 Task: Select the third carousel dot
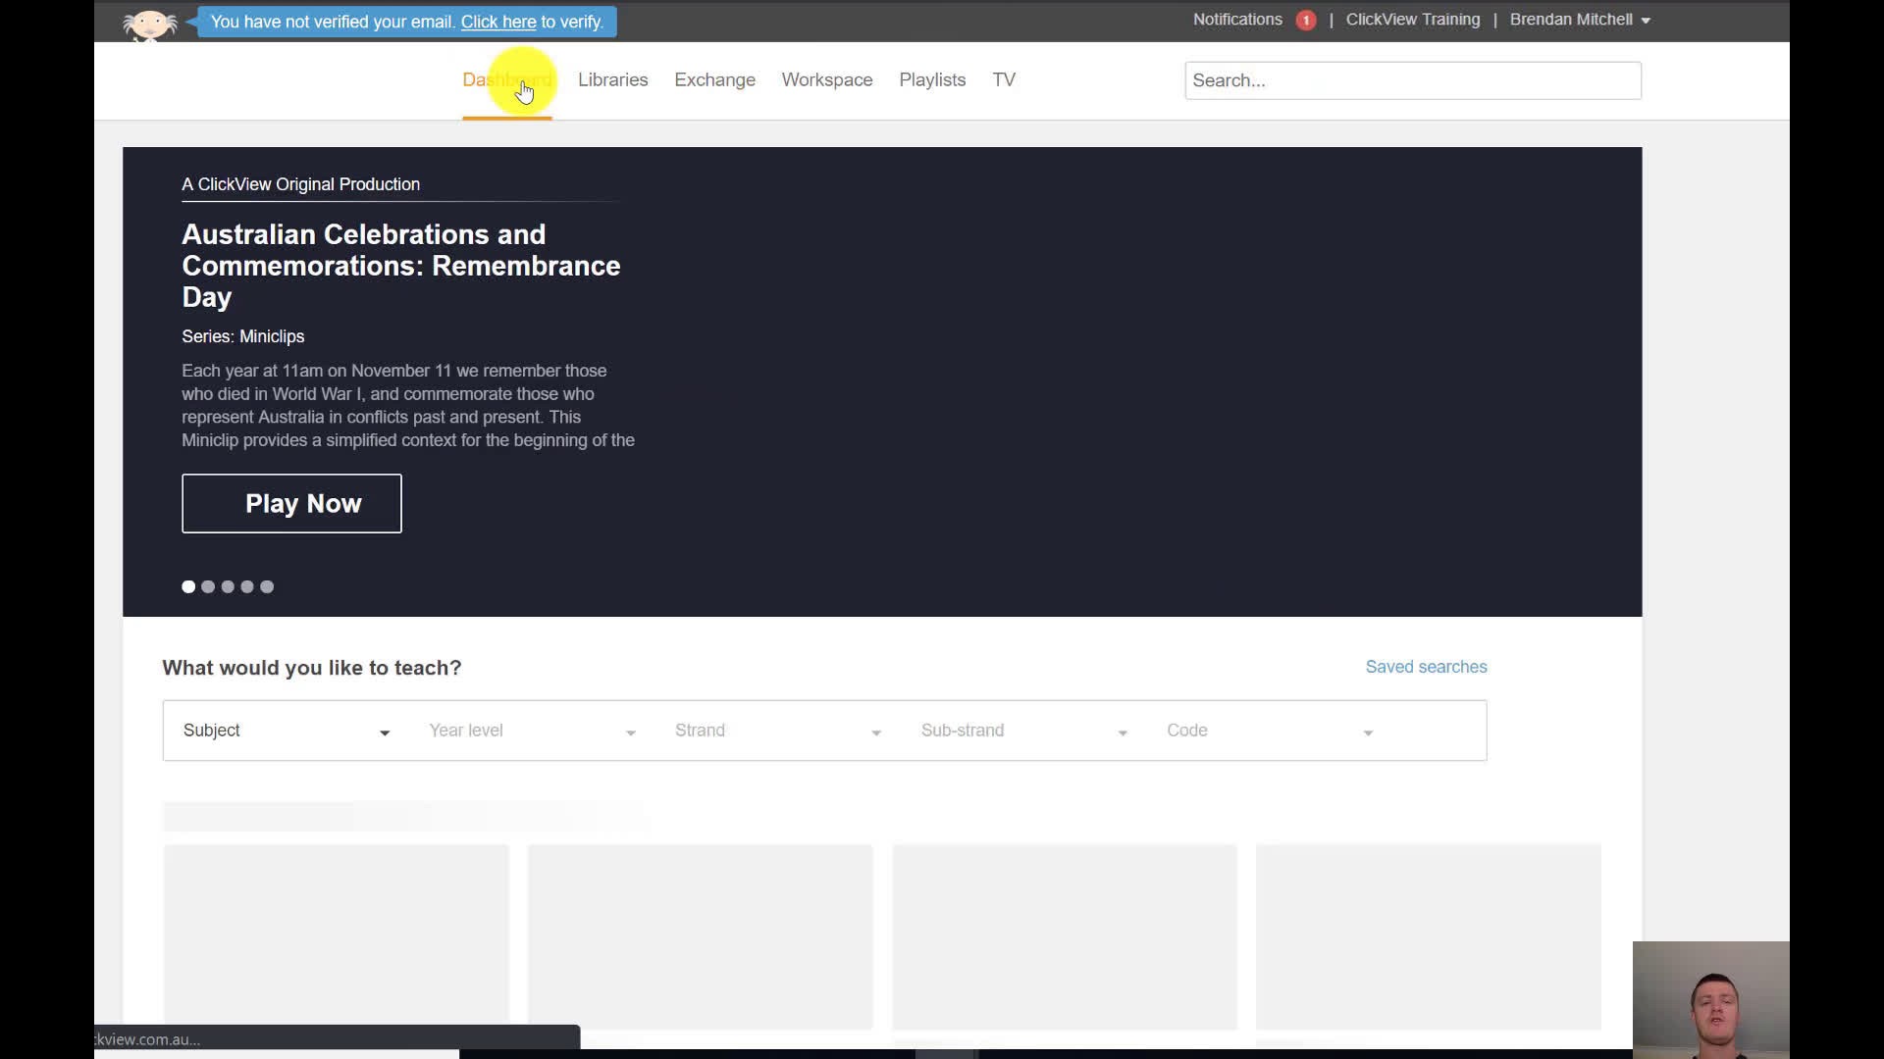[x=228, y=586]
